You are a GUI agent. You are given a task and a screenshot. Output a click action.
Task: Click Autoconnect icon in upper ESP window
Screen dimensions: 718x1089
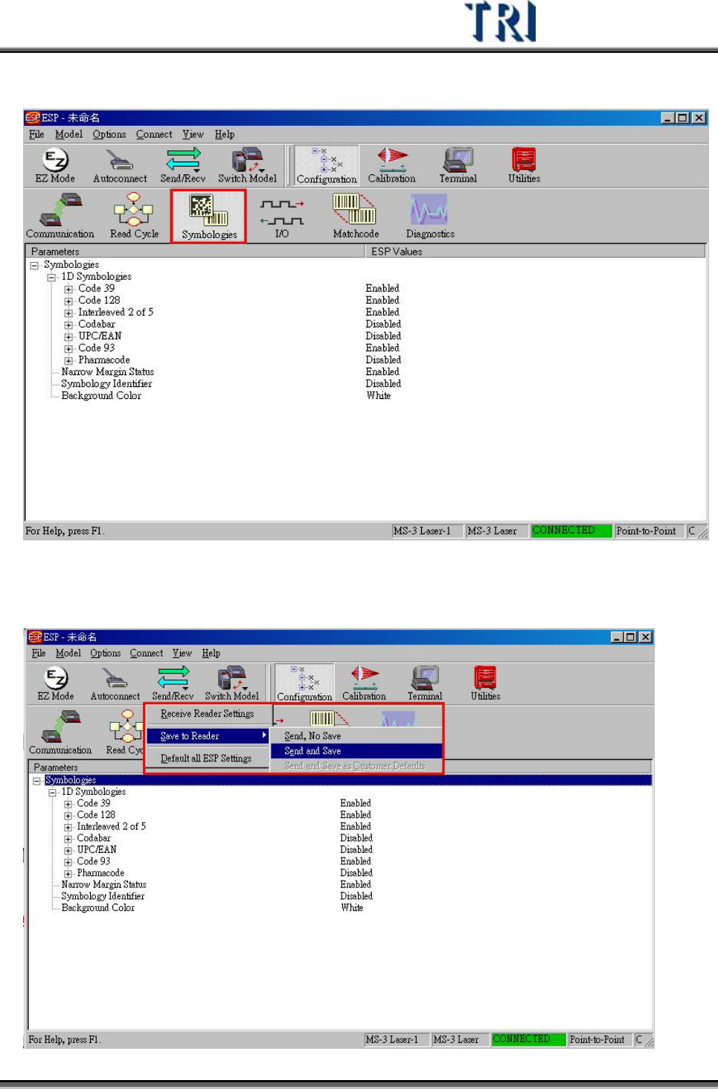tap(120, 165)
